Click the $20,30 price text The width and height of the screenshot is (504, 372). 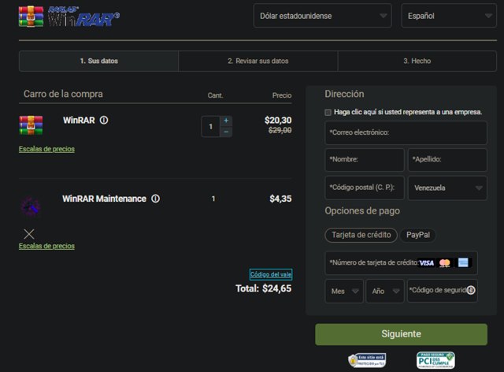coord(278,121)
